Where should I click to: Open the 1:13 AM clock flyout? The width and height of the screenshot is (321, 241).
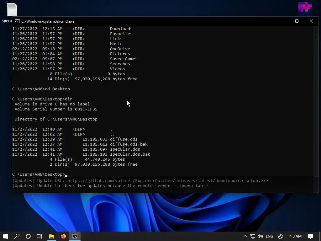(x=295, y=236)
